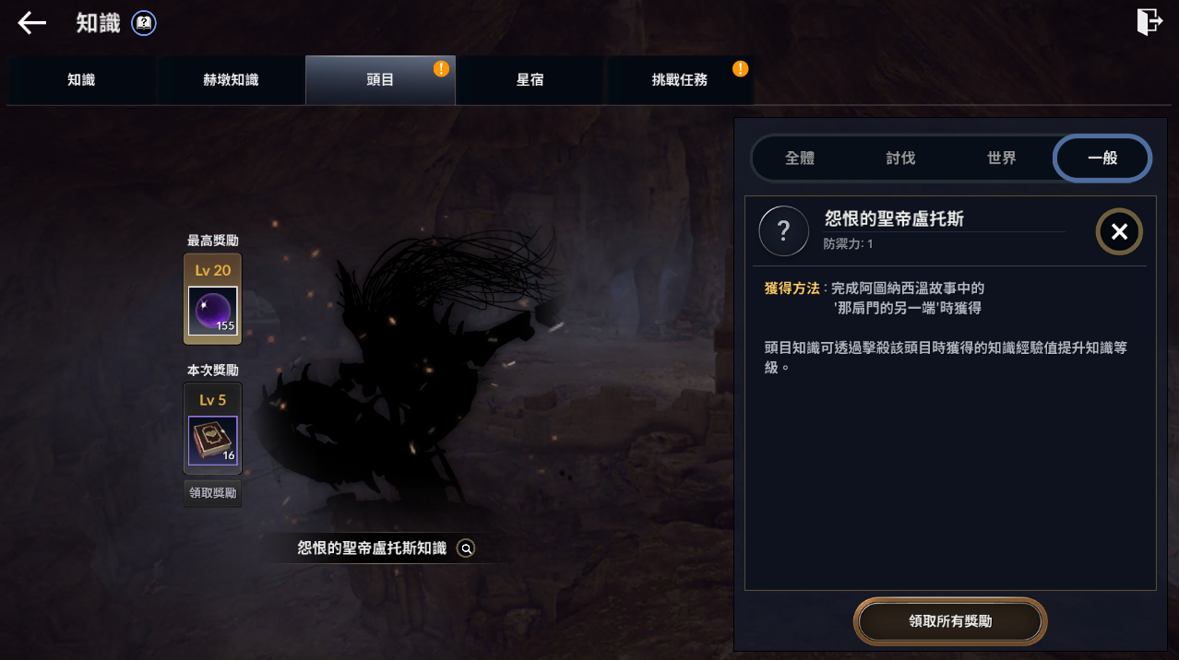Click the alert badge on 頭目 tab
This screenshot has height=660, width=1179.
point(442,68)
